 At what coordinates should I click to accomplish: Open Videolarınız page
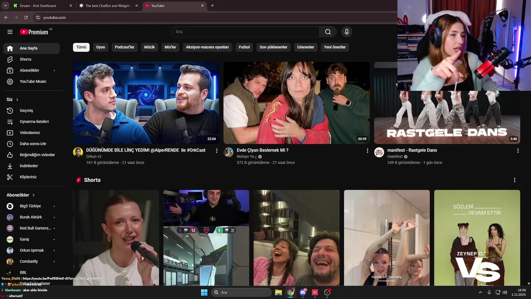pyautogui.click(x=32, y=132)
